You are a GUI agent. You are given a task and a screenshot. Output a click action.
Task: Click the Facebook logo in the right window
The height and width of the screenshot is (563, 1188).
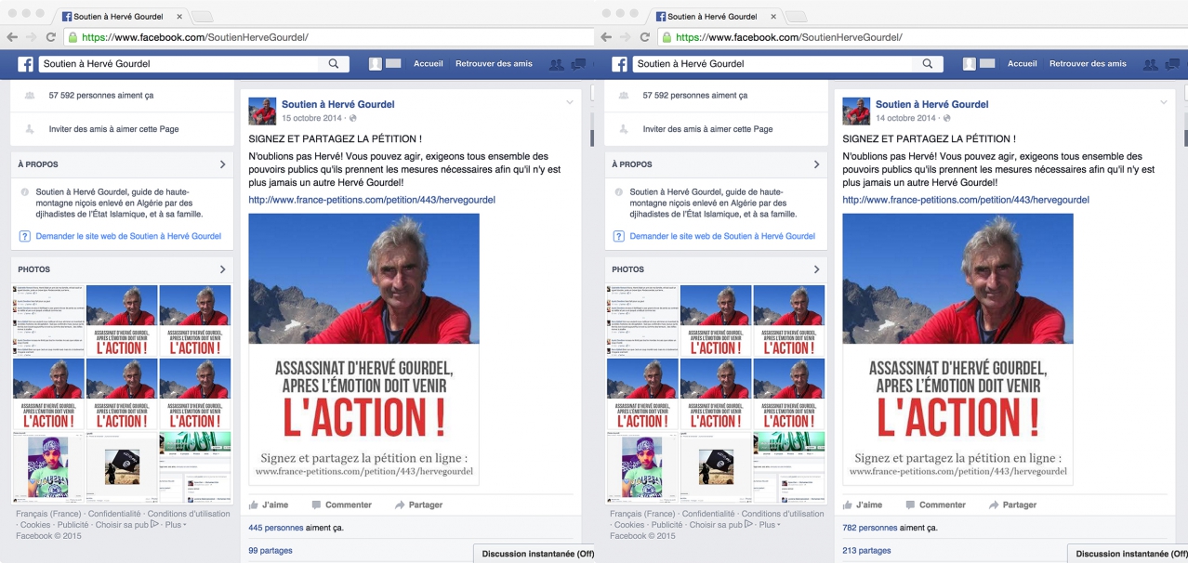click(x=619, y=64)
